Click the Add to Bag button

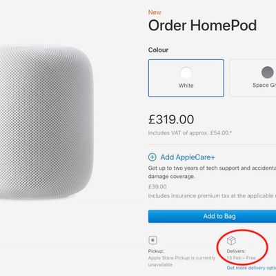[x=212, y=216]
